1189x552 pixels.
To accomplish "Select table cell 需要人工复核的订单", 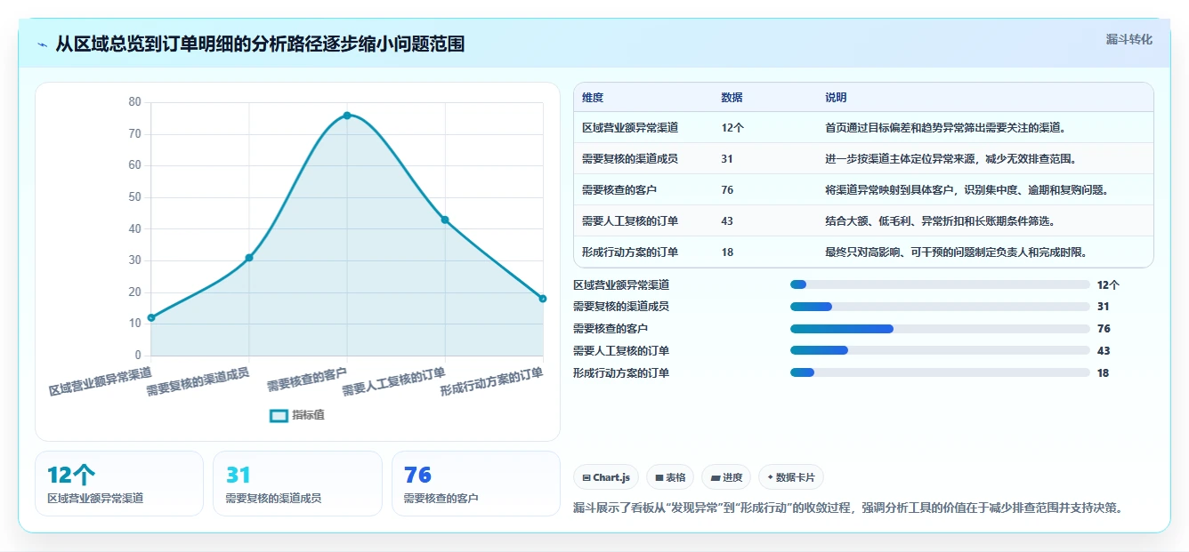I will tap(630, 221).
